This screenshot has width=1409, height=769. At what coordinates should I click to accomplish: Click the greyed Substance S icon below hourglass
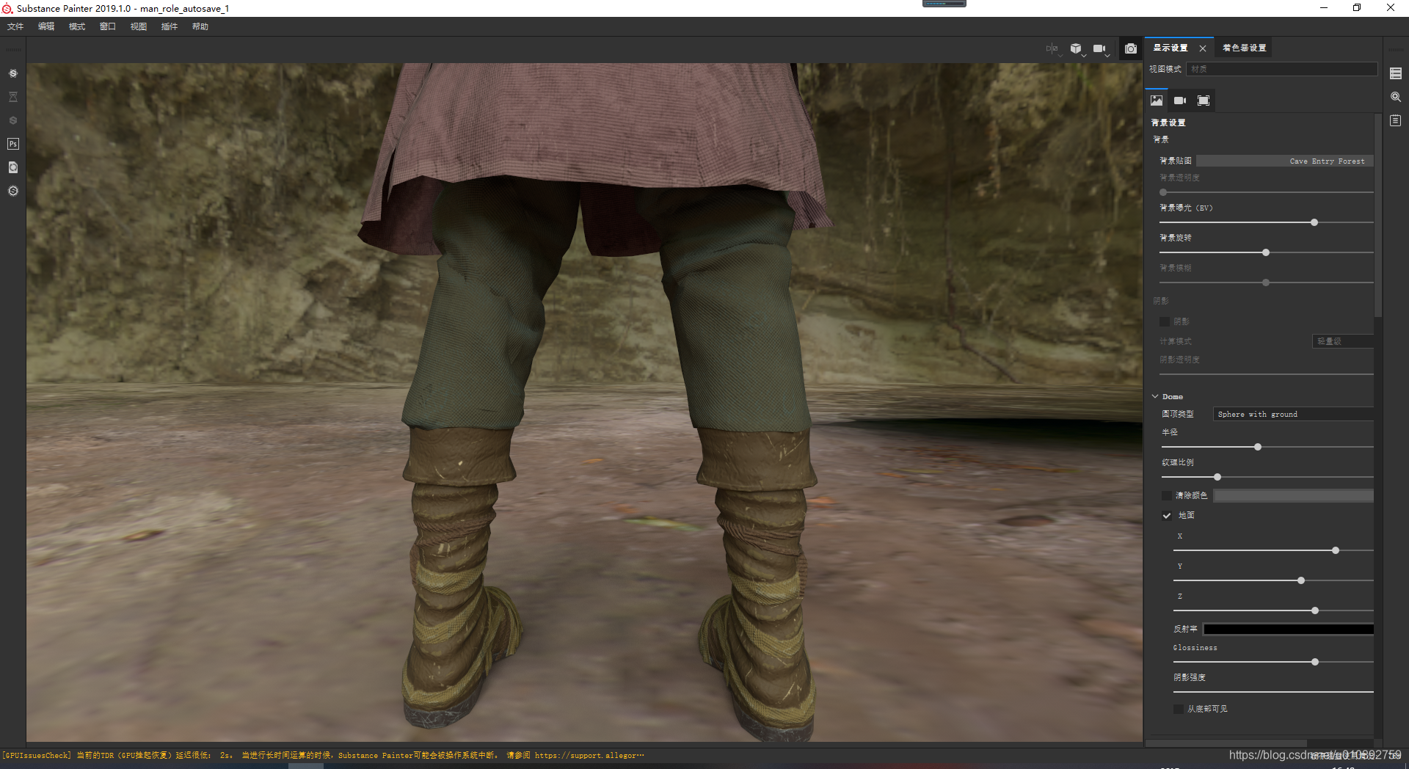pyautogui.click(x=13, y=120)
